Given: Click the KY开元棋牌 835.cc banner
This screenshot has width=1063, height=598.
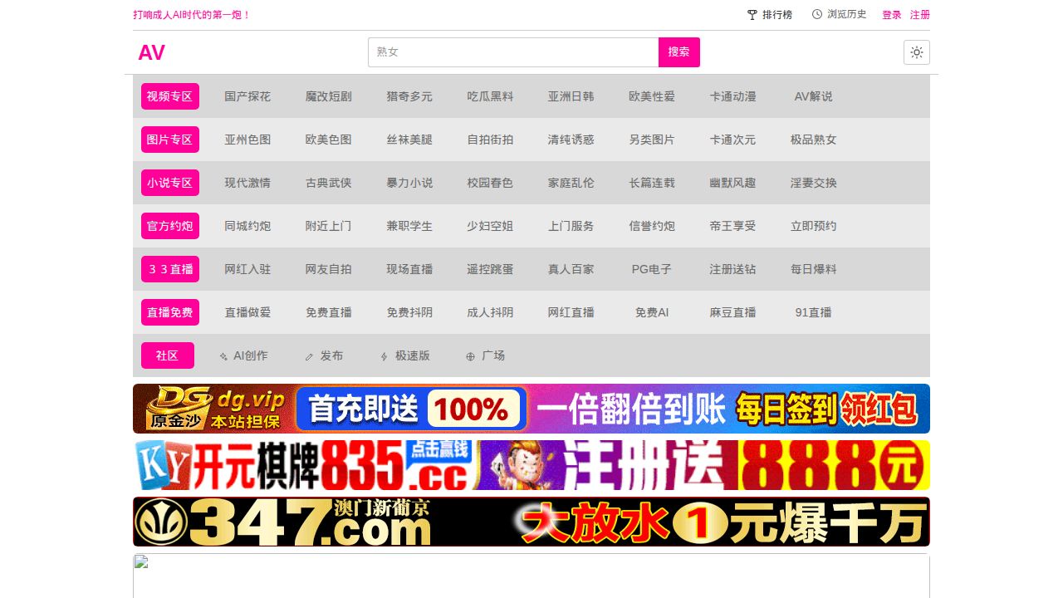Looking at the screenshot, I should [x=531, y=465].
